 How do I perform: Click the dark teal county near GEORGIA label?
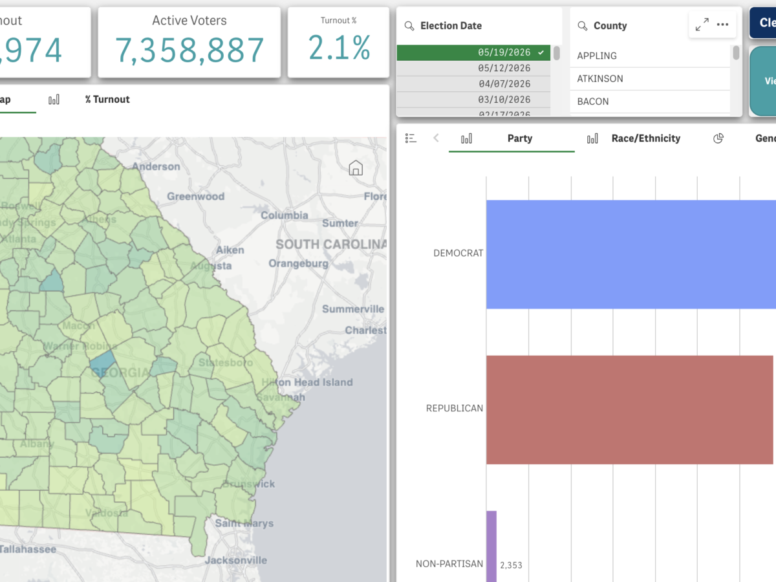coord(103,364)
